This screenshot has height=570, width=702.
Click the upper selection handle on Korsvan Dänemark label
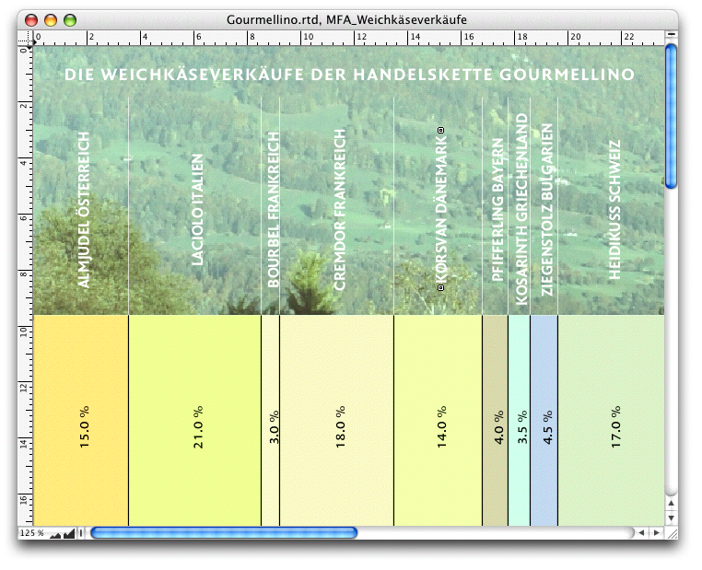click(441, 131)
